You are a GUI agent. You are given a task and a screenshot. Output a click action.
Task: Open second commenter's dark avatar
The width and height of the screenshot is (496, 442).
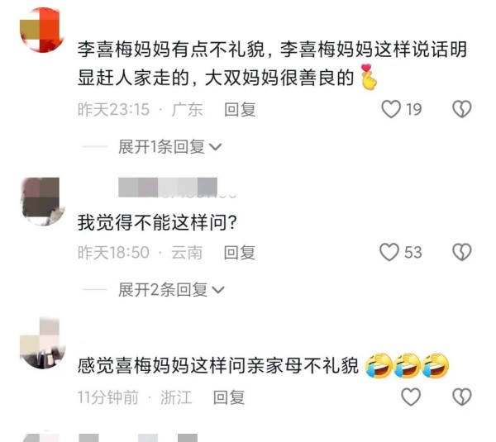42,201
